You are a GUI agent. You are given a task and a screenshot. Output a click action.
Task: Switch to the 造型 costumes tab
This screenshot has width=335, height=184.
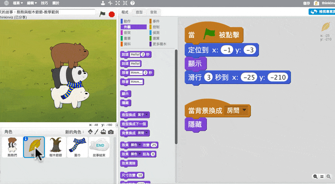[x=139, y=12]
